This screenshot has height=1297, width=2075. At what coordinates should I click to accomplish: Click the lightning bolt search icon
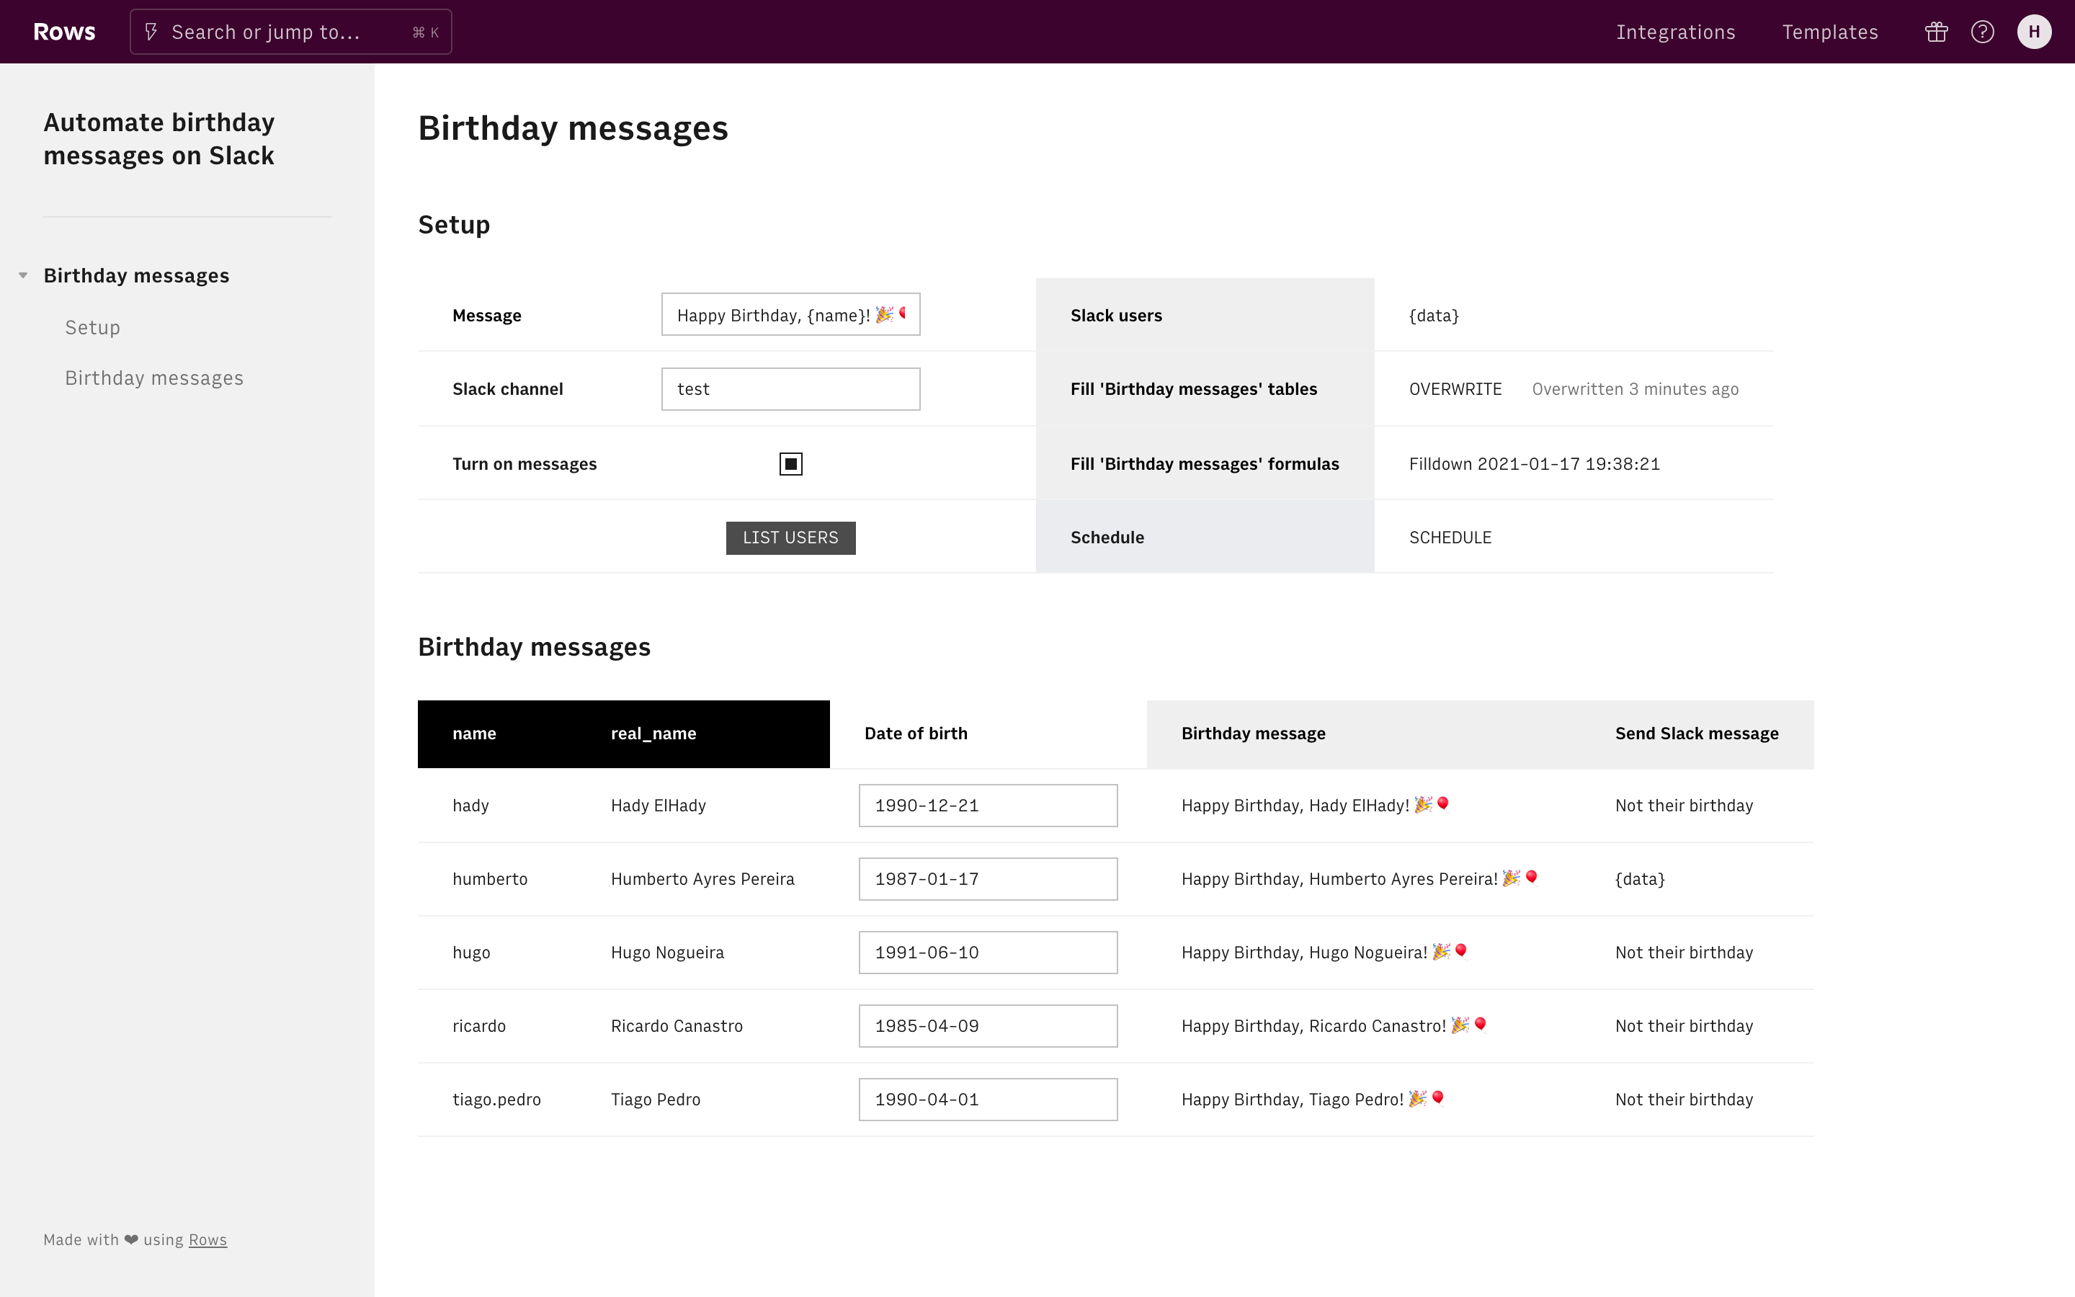coord(151,32)
